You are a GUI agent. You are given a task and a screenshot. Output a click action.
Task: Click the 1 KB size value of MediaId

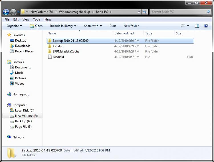pos(190,57)
